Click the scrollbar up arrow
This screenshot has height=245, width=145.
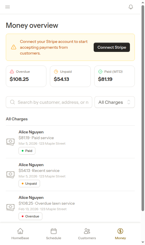pyautogui.click(x=143, y=3)
